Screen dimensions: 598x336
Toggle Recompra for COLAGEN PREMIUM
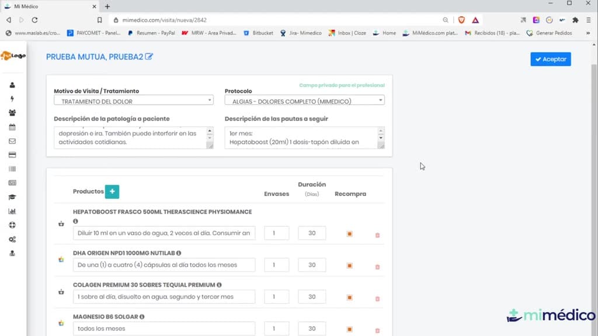tap(350, 297)
